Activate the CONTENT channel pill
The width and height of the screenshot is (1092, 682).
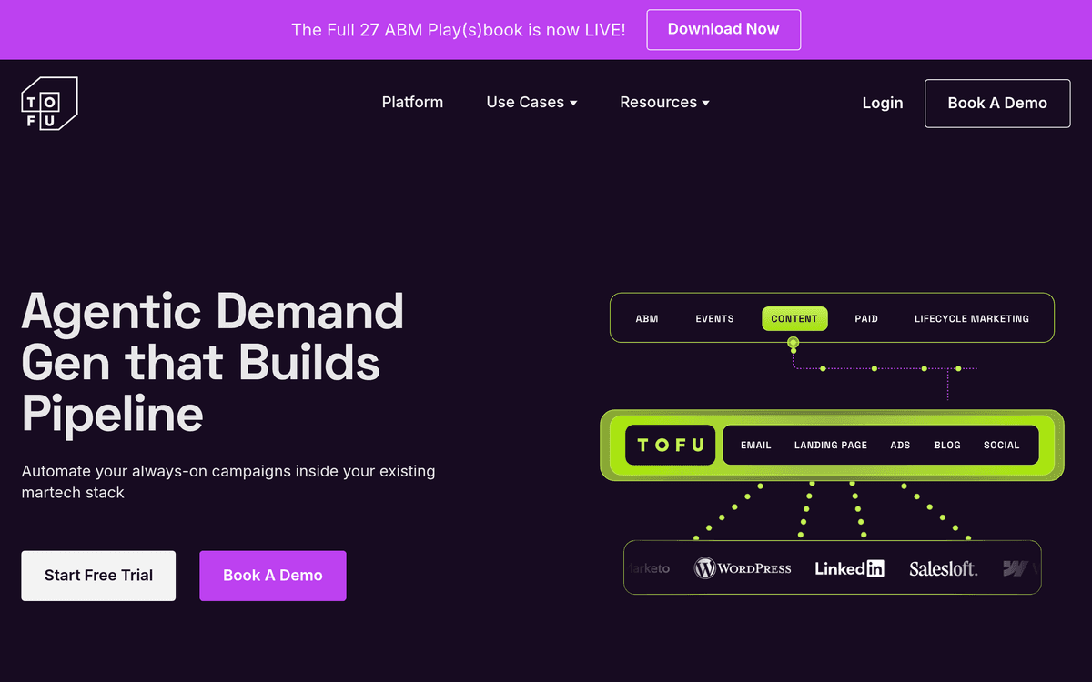point(794,318)
